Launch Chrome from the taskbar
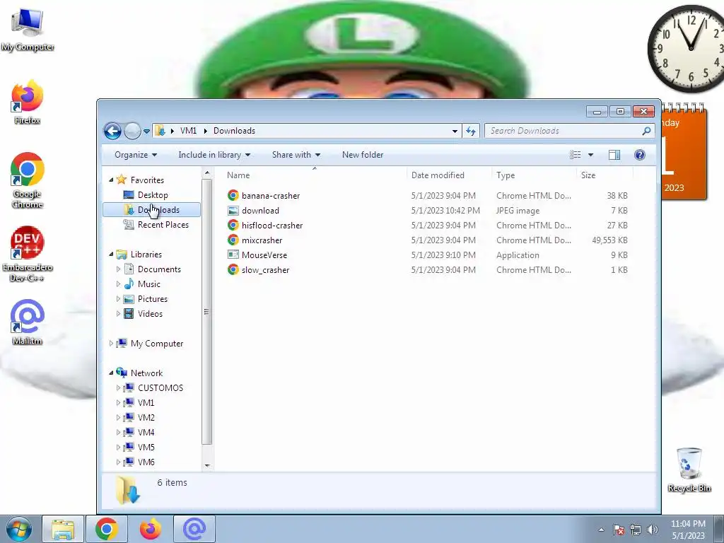Screen dimensions: 724x543 coord(107,529)
